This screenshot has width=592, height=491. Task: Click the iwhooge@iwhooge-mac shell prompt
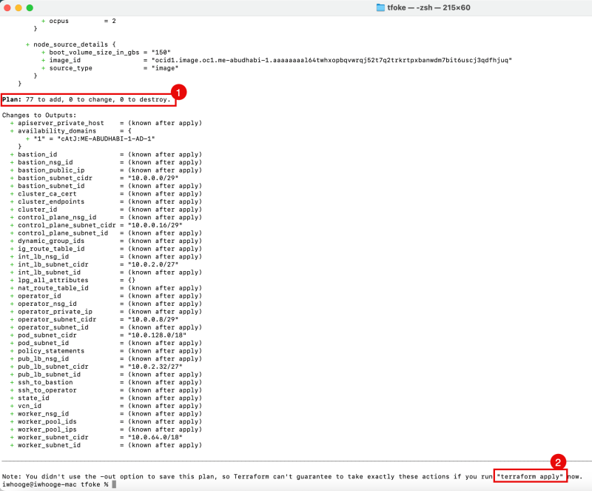click(x=41, y=485)
